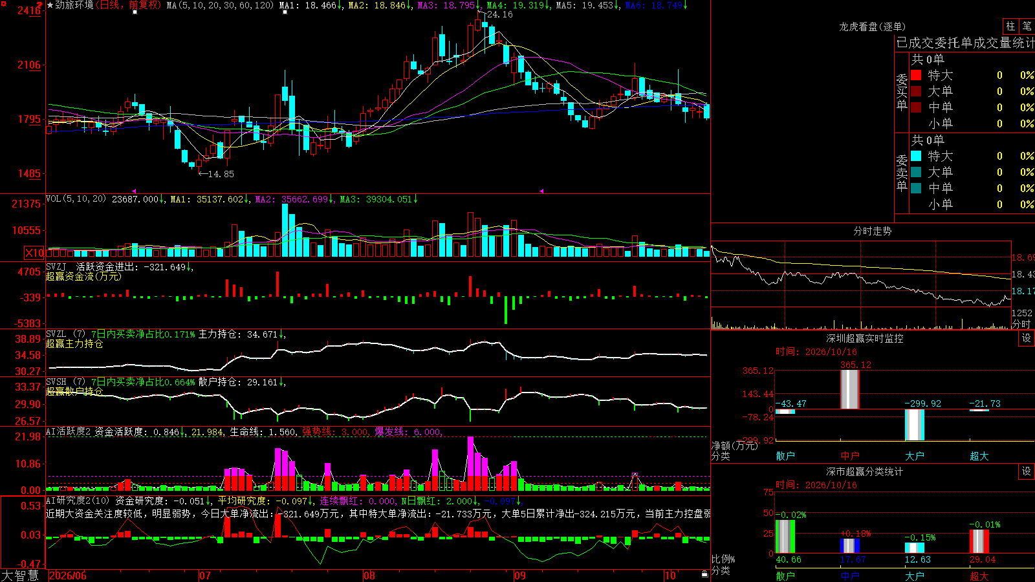Viewport: 1035px width, 582px height.
Task: Click the star icon before 劲旅环境
Action: click(50, 5)
